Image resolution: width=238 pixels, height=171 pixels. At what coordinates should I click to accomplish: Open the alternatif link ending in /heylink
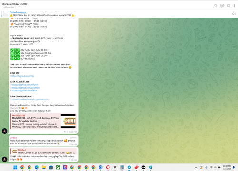click(x=25, y=85)
